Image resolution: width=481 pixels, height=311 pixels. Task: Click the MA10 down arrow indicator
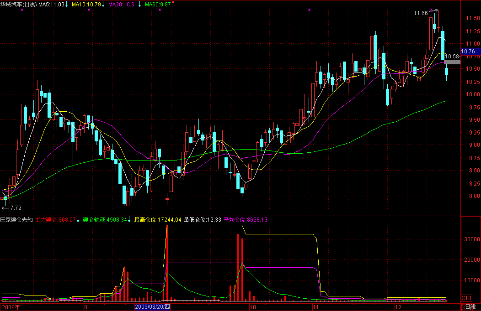tap(103, 5)
